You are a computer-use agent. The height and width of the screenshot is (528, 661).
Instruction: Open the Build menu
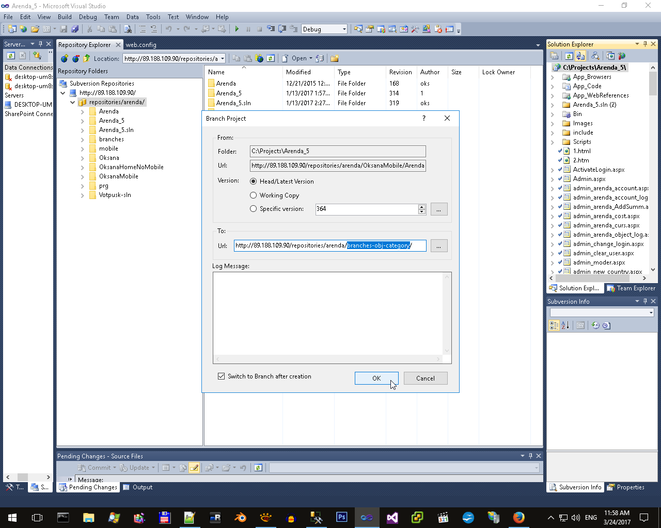pyautogui.click(x=65, y=17)
